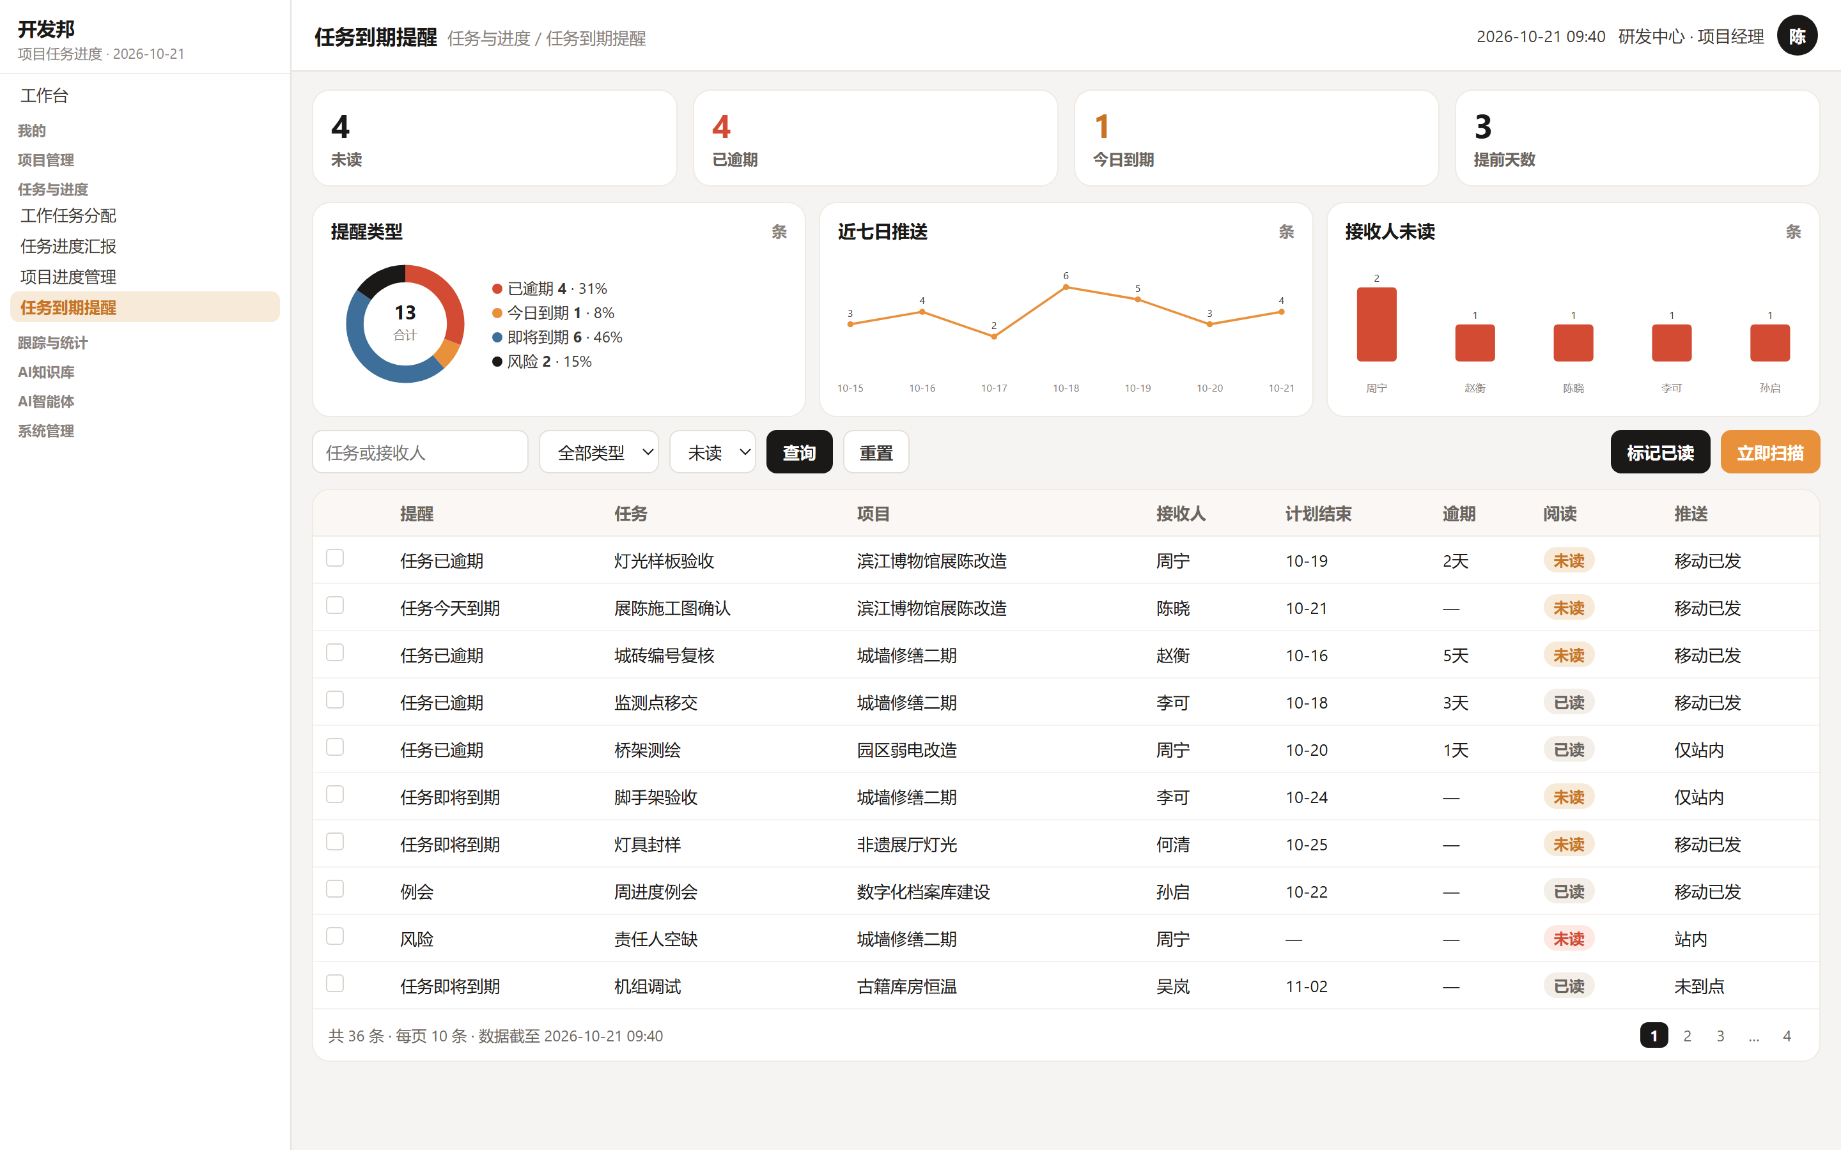1841x1150 pixels.
Task: Click the 陈 user avatar
Action: click(x=1797, y=36)
